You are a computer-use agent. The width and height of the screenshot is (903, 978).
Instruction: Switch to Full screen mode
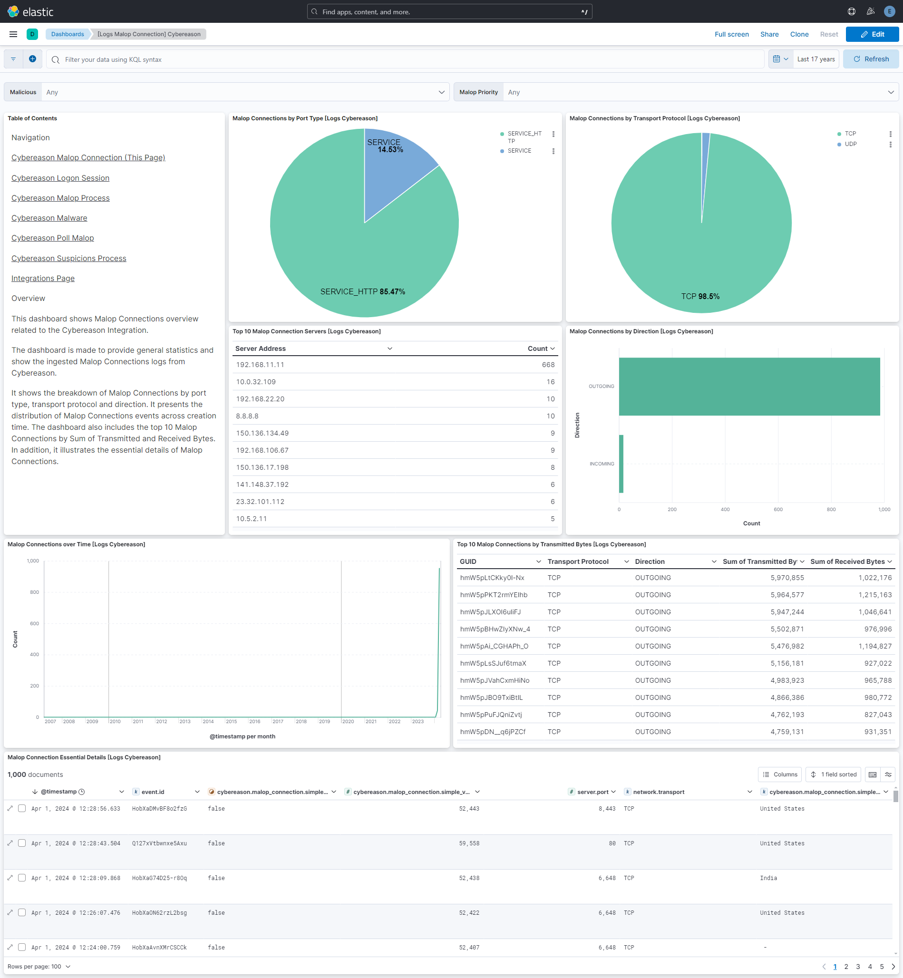(x=731, y=34)
